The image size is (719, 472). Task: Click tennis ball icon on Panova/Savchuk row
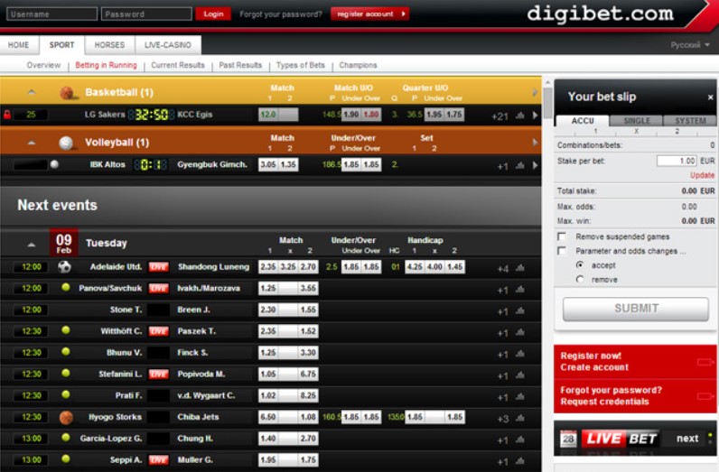[x=66, y=287]
